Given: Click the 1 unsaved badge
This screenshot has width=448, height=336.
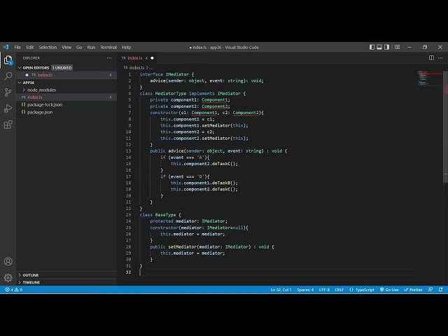Looking at the screenshot, I should point(62,68).
